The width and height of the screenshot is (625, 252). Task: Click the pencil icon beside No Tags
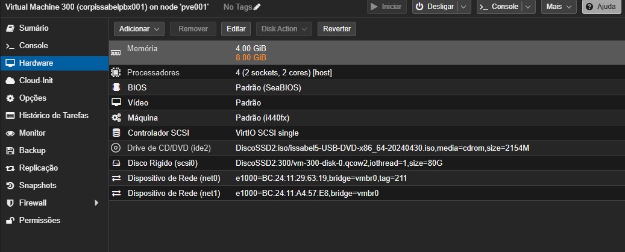point(257,7)
